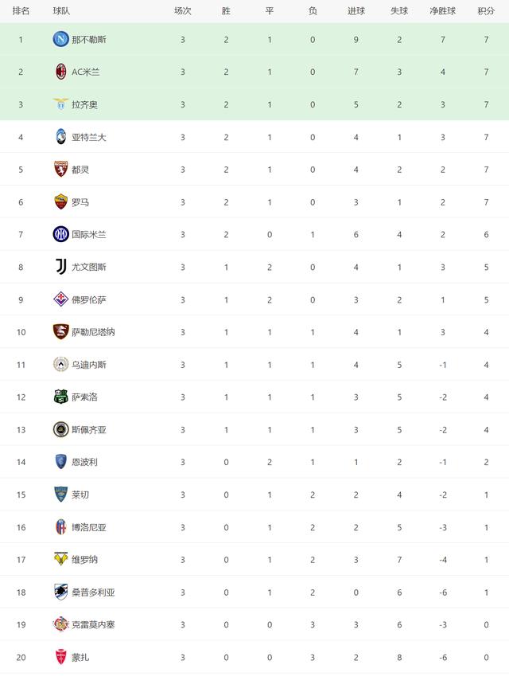Click the 排名 column header
Screen dimensions: 509x700
[x=21, y=11]
